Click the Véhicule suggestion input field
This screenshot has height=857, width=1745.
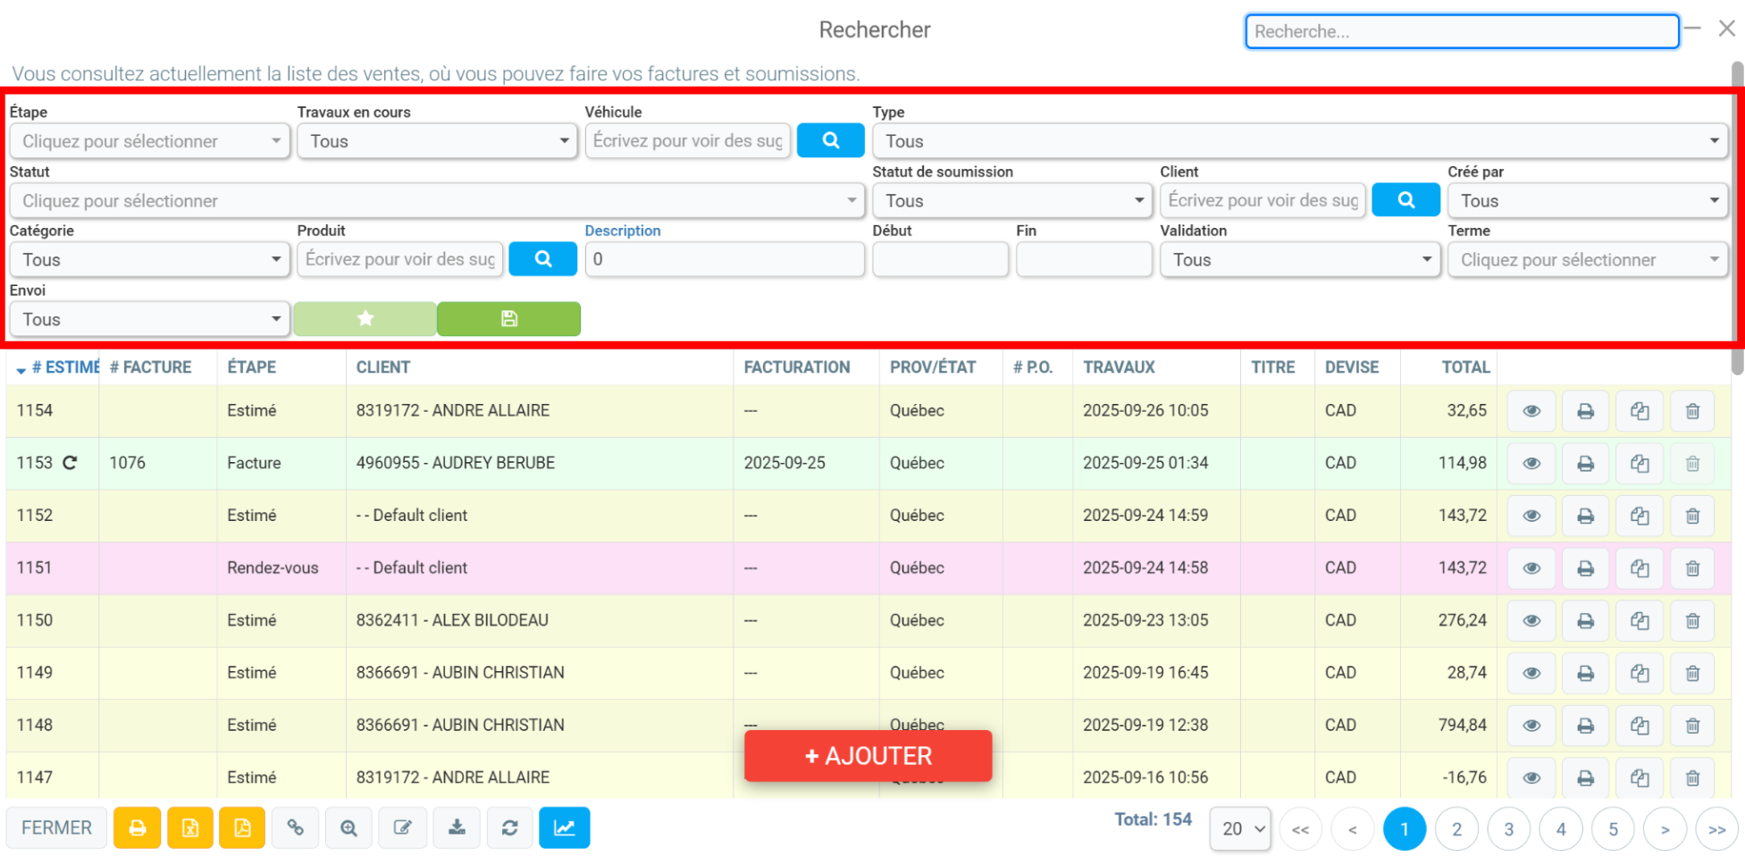pyautogui.click(x=688, y=140)
